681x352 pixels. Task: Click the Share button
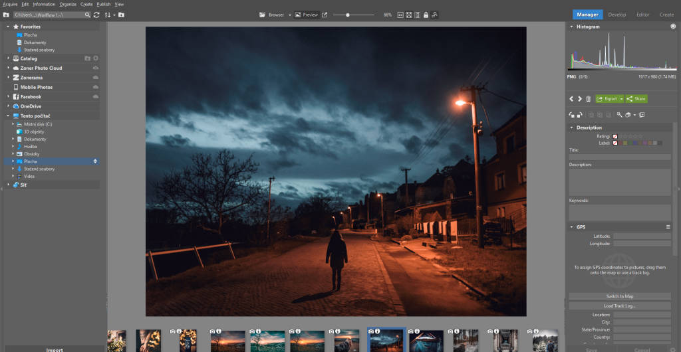(x=636, y=99)
